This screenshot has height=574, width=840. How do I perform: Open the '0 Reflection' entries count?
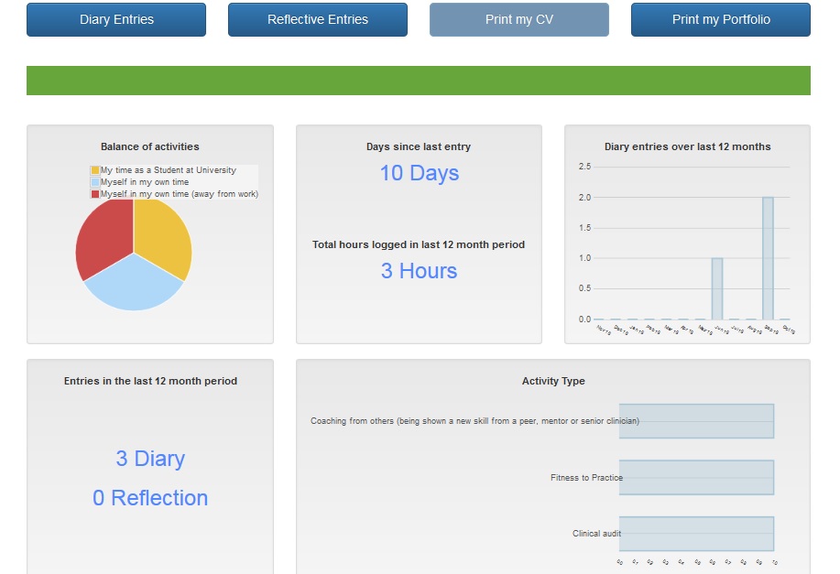click(x=150, y=498)
